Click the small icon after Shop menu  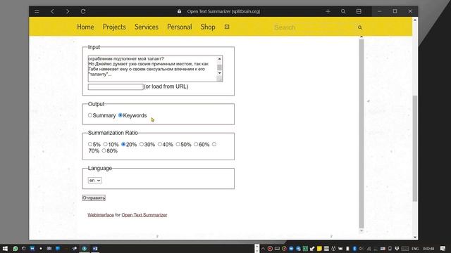click(227, 27)
